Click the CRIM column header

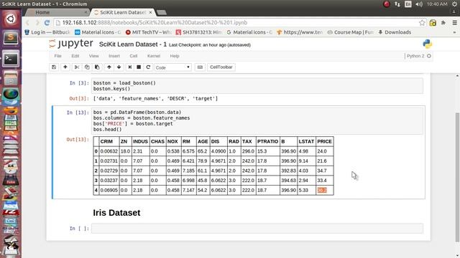(x=106, y=141)
